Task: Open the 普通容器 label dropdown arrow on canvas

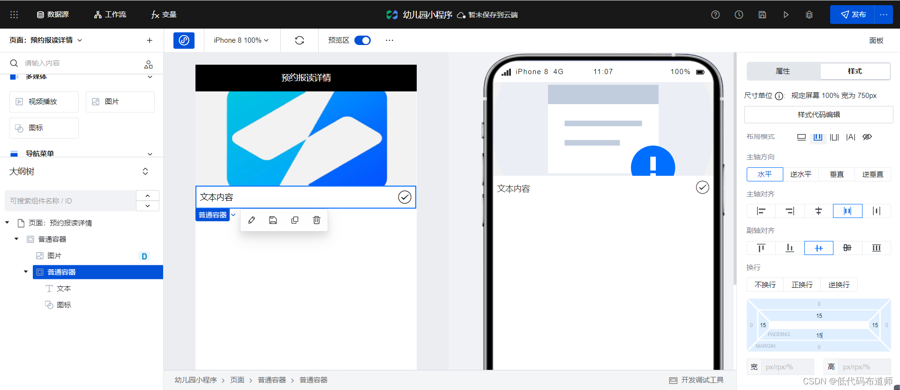Action: (x=233, y=215)
